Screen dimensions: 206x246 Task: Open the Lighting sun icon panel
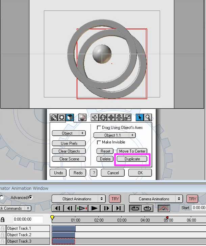tap(62, 117)
